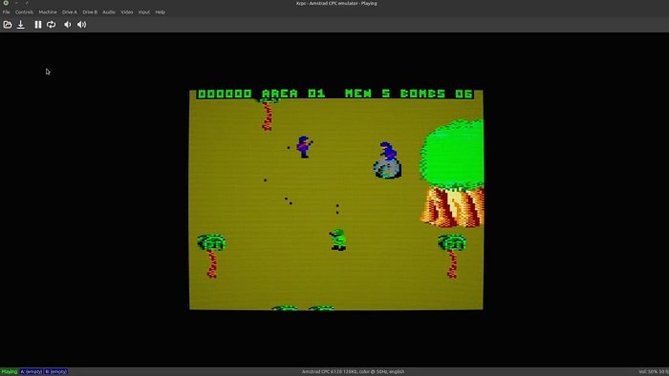Open the Machine menu
669x376 pixels.
[x=48, y=11]
